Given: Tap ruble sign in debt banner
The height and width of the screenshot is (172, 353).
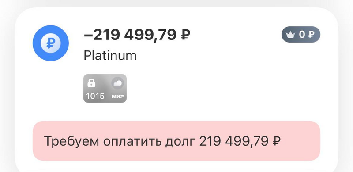Looking at the screenshot, I should click(276, 142).
